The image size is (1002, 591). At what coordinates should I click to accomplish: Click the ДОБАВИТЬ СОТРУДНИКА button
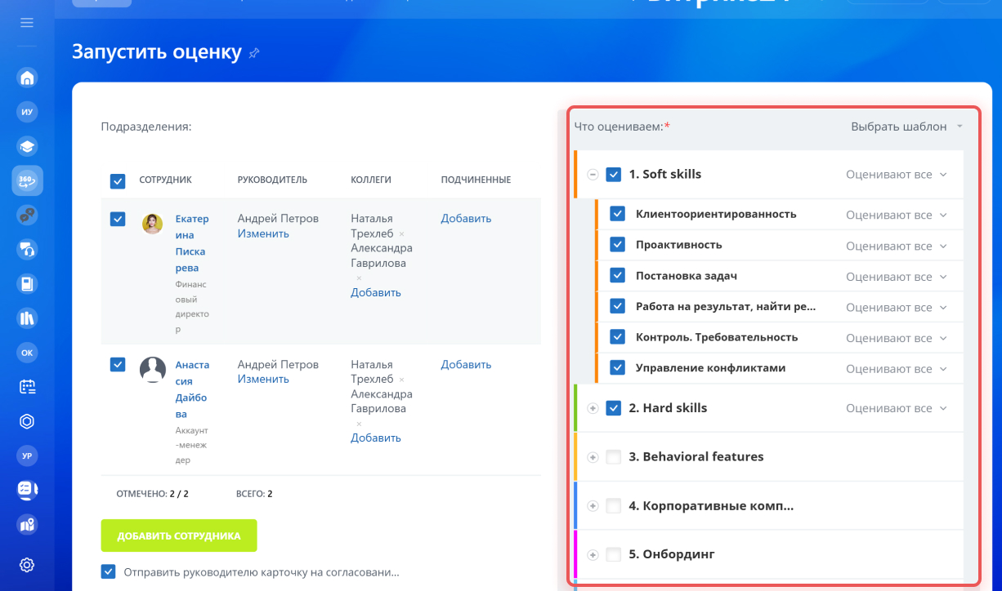[179, 535]
